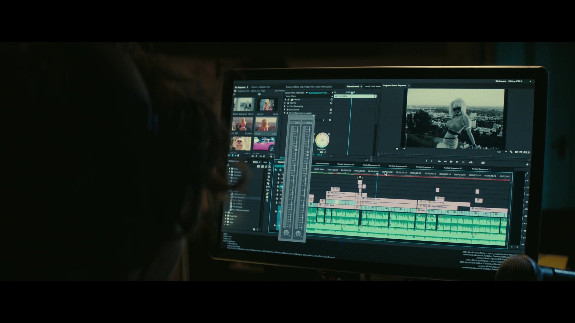Click right pan knob in floating mixer
Screen dimensions: 575x323
pos(298,234)
